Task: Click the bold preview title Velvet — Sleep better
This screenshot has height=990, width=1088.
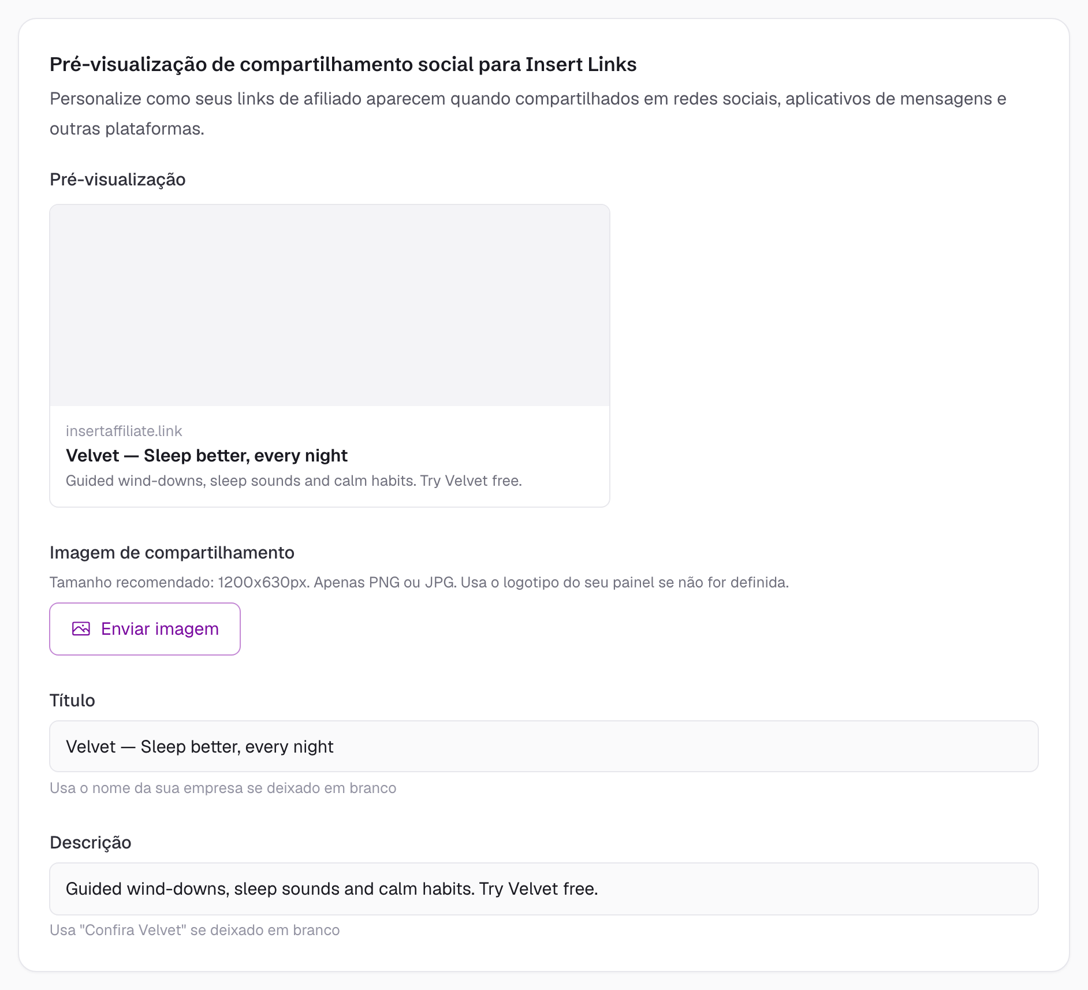Action: [x=207, y=455]
